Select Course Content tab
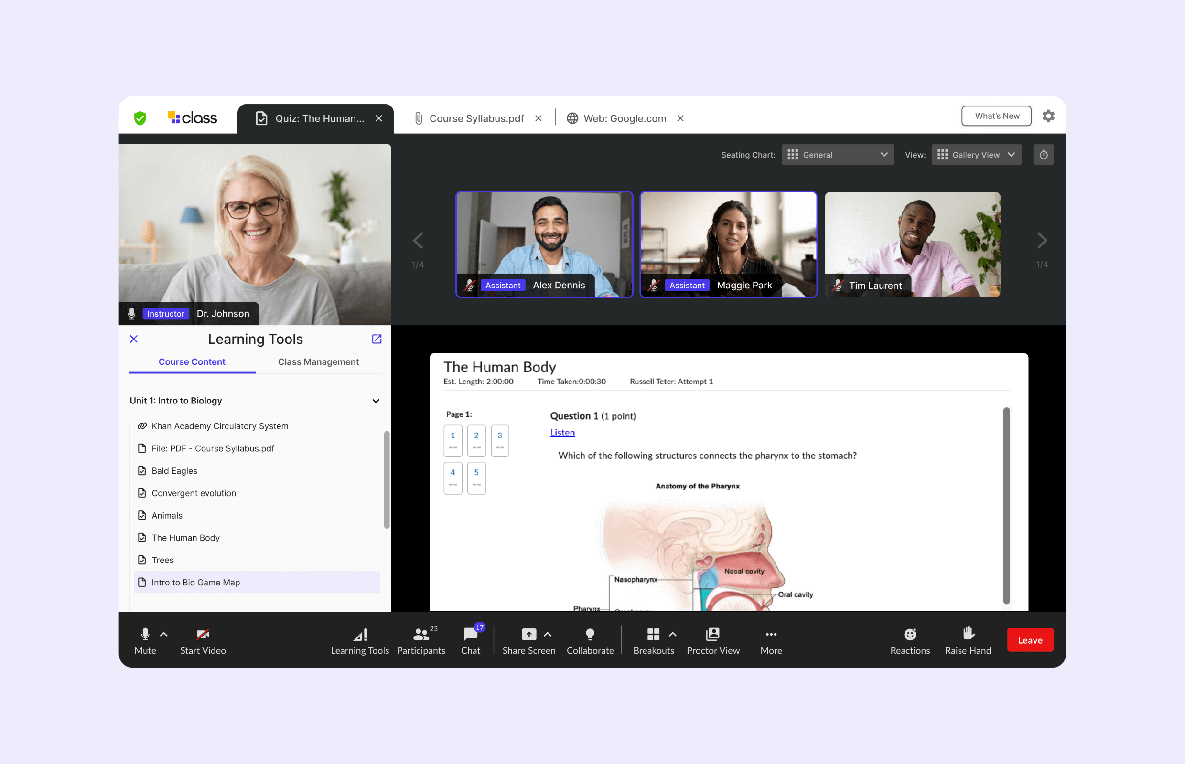Image resolution: width=1185 pixels, height=764 pixels. [192, 361]
